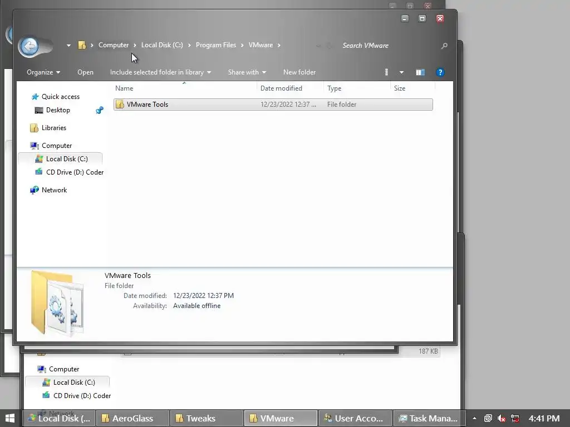
Task: Click the CD Drive (D:) disc icon
Action: 38,172
